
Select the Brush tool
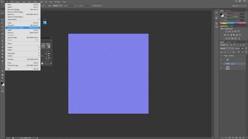(x=2, y=37)
